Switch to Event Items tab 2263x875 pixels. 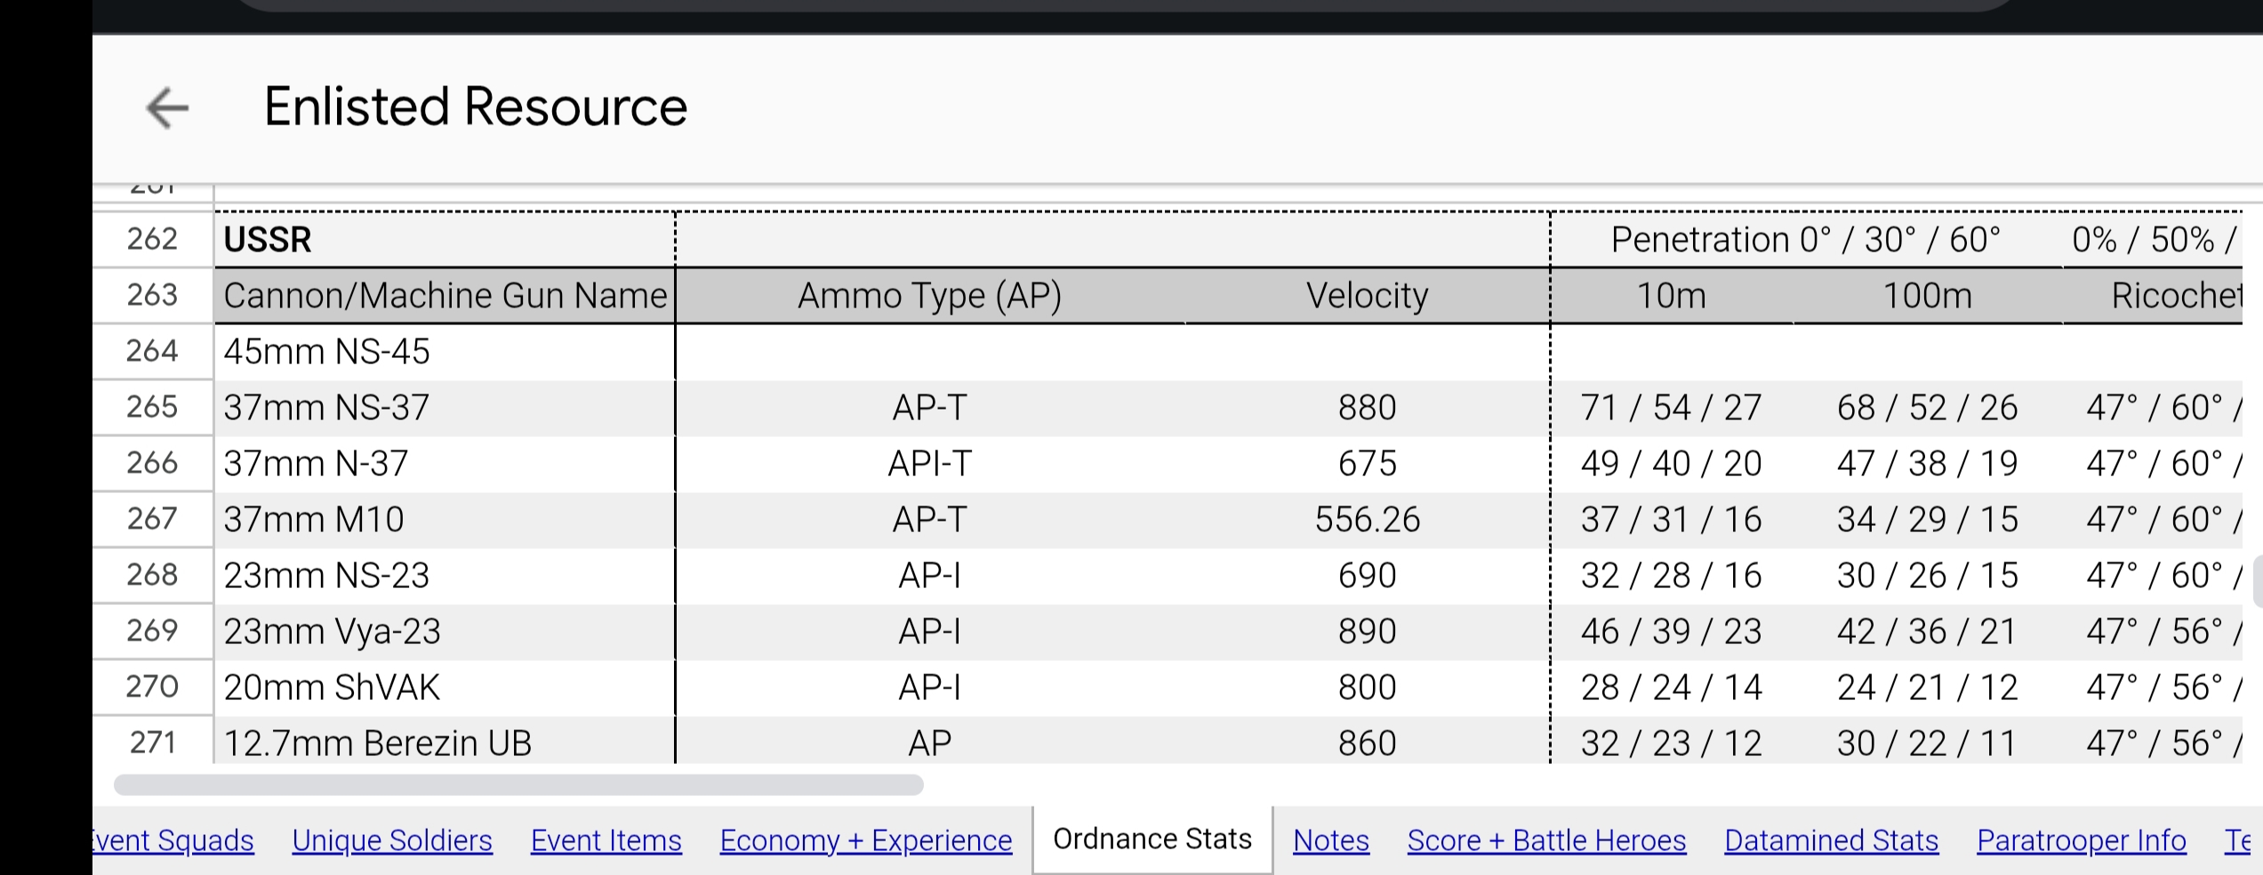[606, 840]
